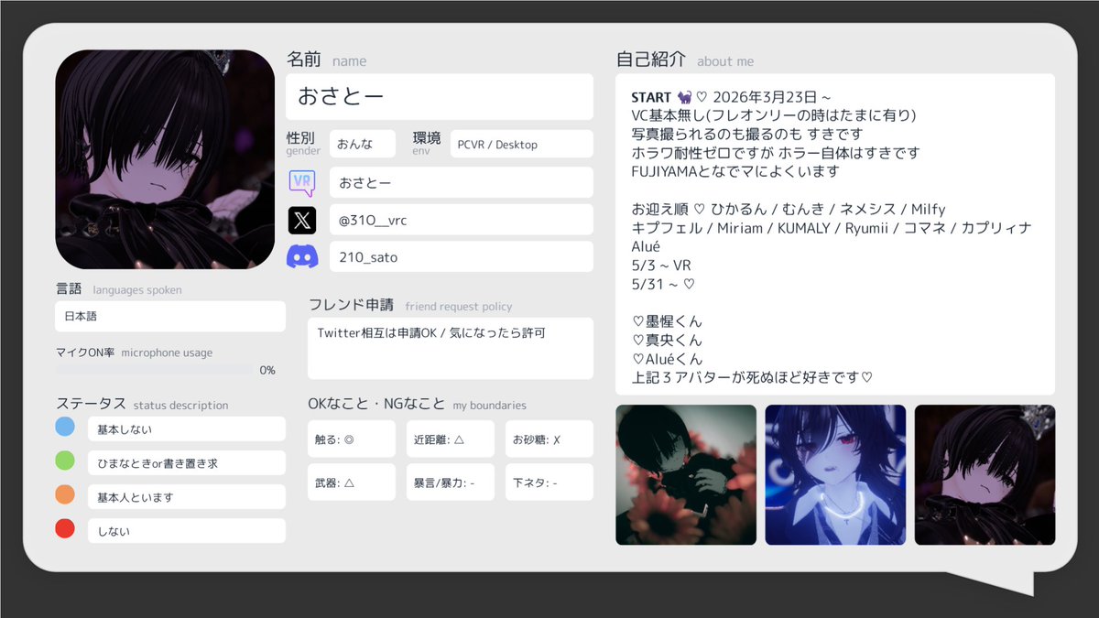Image resolution: width=1099 pixels, height=618 pixels.
Task: Click the friend request policy text box
Action: pos(451,348)
